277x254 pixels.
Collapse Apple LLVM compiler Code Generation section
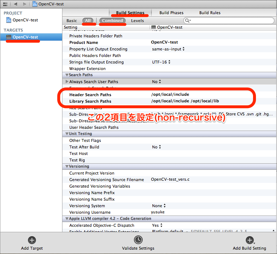[67, 218]
